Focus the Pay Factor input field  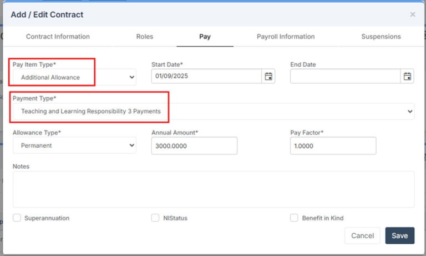coord(333,146)
